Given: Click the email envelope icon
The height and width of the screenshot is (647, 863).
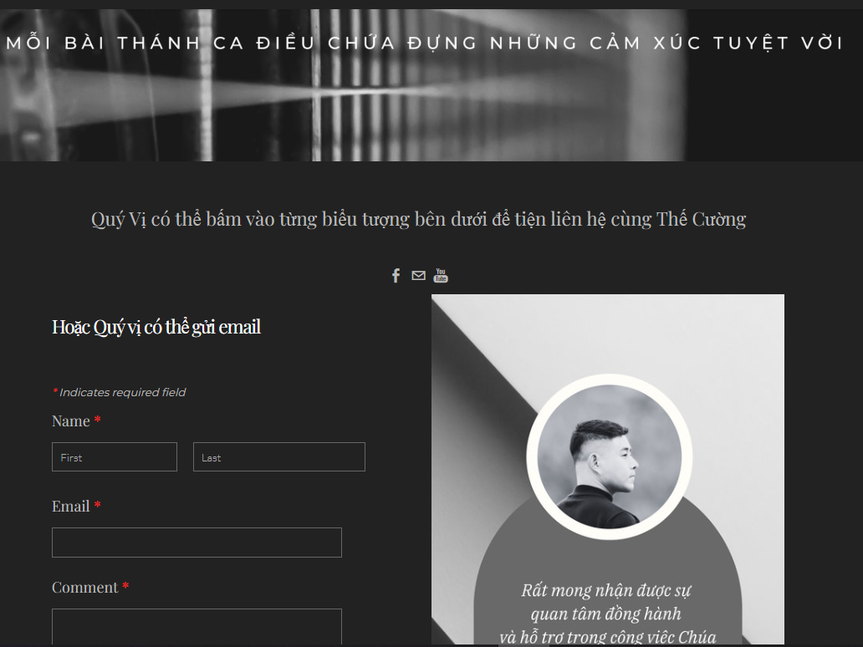Looking at the screenshot, I should (418, 276).
